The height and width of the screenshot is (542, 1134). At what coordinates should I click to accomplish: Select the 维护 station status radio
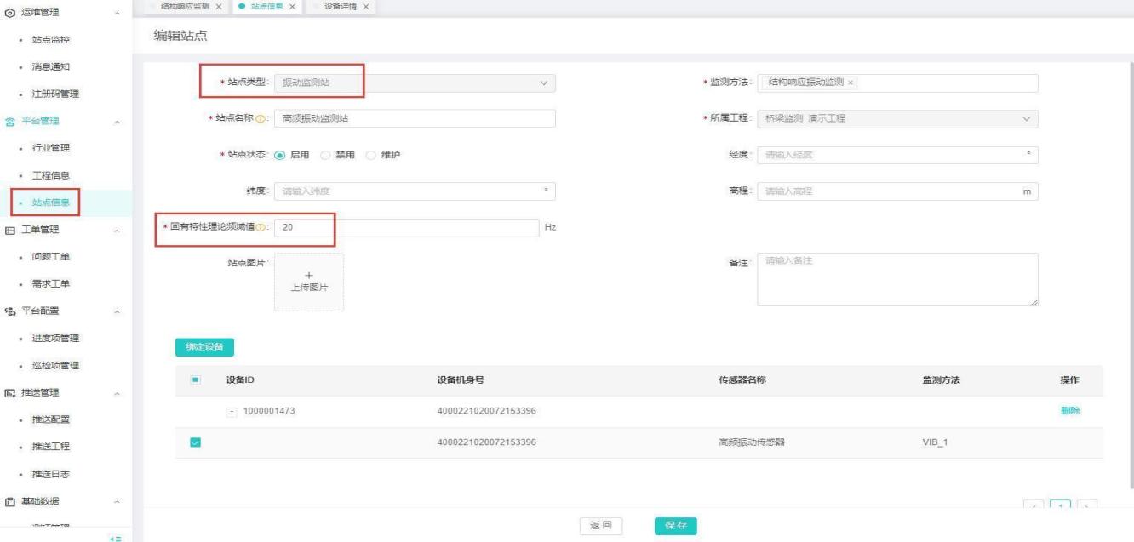click(370, 155)
